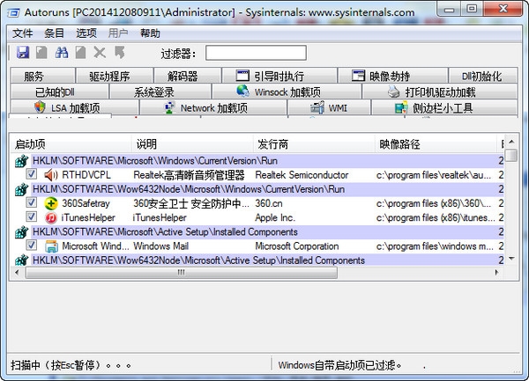Switch to the 服务 tab
Image resolution: width=529 pixels, height=381 pixels.
43,76
